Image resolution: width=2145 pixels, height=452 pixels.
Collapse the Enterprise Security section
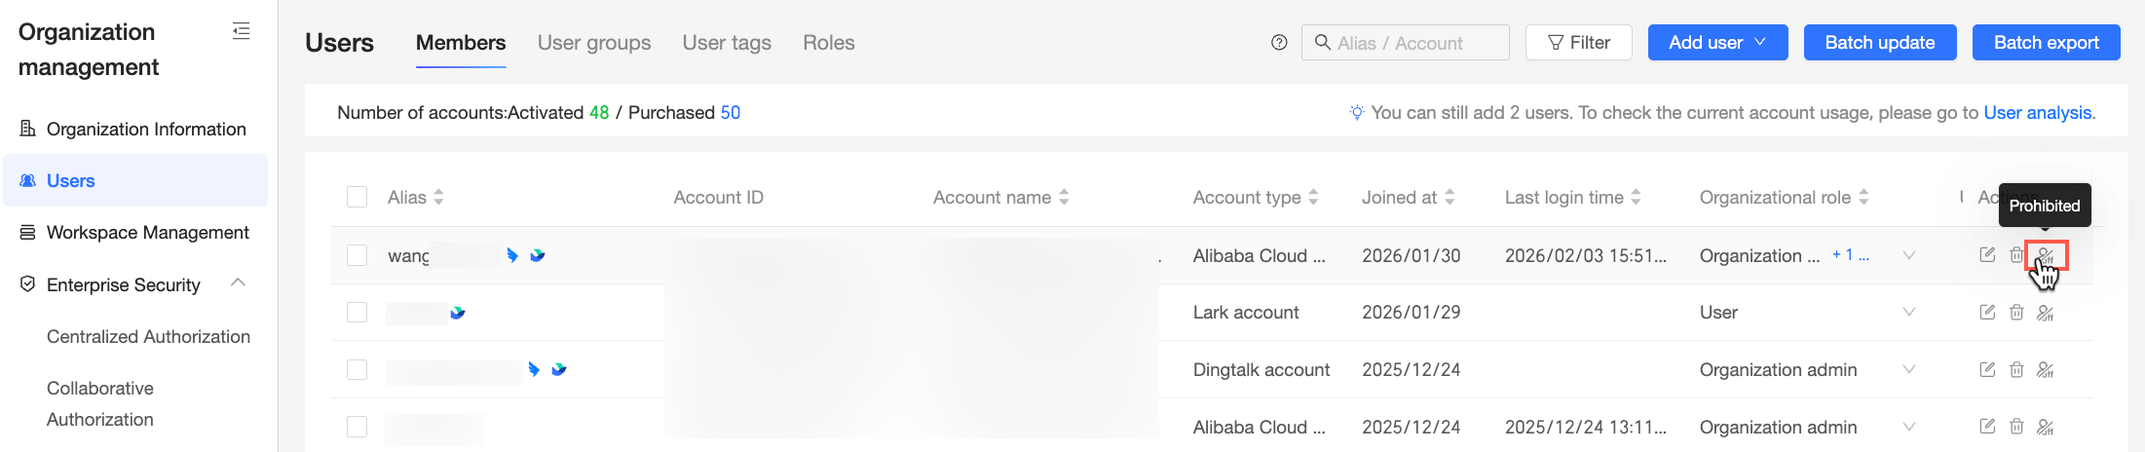238,283
